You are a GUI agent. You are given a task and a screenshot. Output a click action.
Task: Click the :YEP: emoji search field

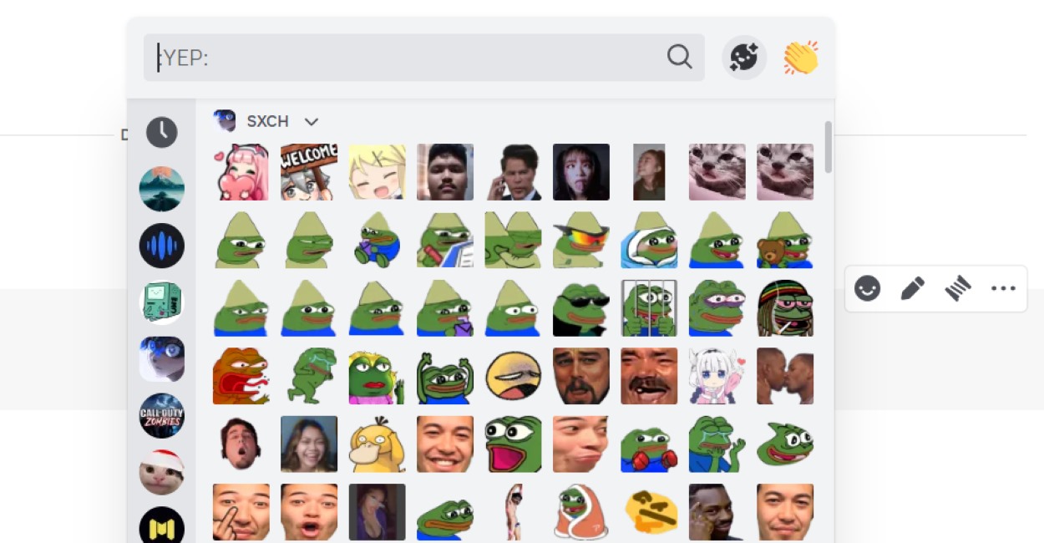(x=423, y=58)
